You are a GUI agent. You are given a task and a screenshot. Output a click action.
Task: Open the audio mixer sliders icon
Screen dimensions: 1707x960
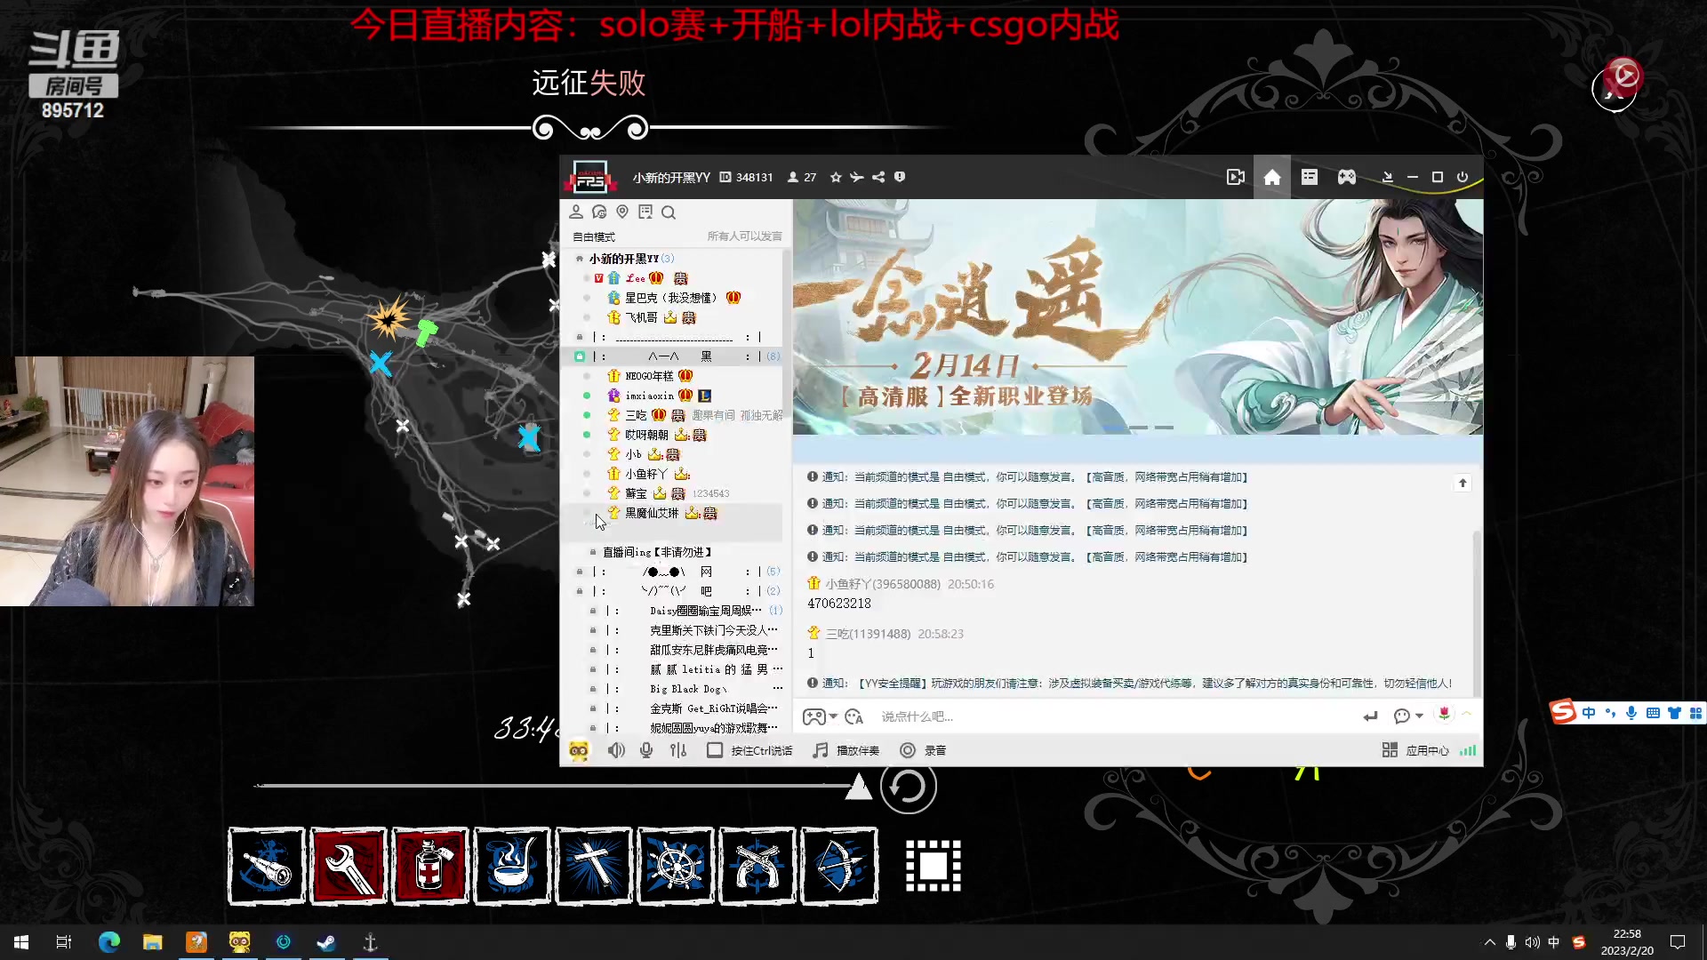[x=678, y=750]
